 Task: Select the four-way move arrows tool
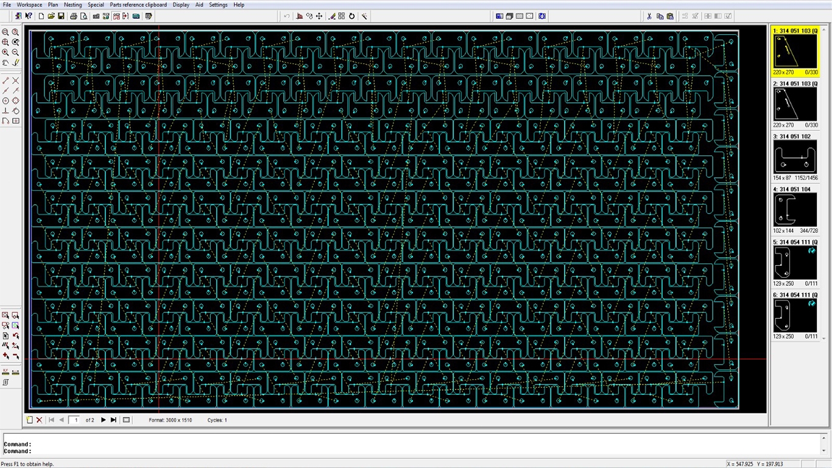319,16
